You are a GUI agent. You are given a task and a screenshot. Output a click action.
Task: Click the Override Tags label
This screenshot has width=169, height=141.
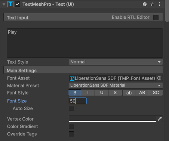[22, 134]
